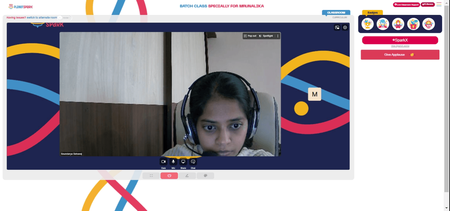Screen dimensions: 450x211
Task: Click the 'BATCH CLASS SPECIALLY FOR MRUNALIKA' heading
Action: point(221,6)
